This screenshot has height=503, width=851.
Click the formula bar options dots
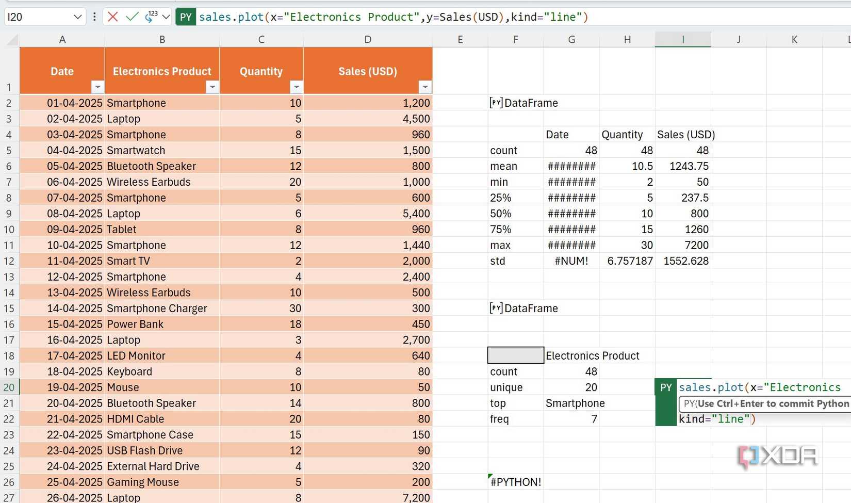coord(94,17)
